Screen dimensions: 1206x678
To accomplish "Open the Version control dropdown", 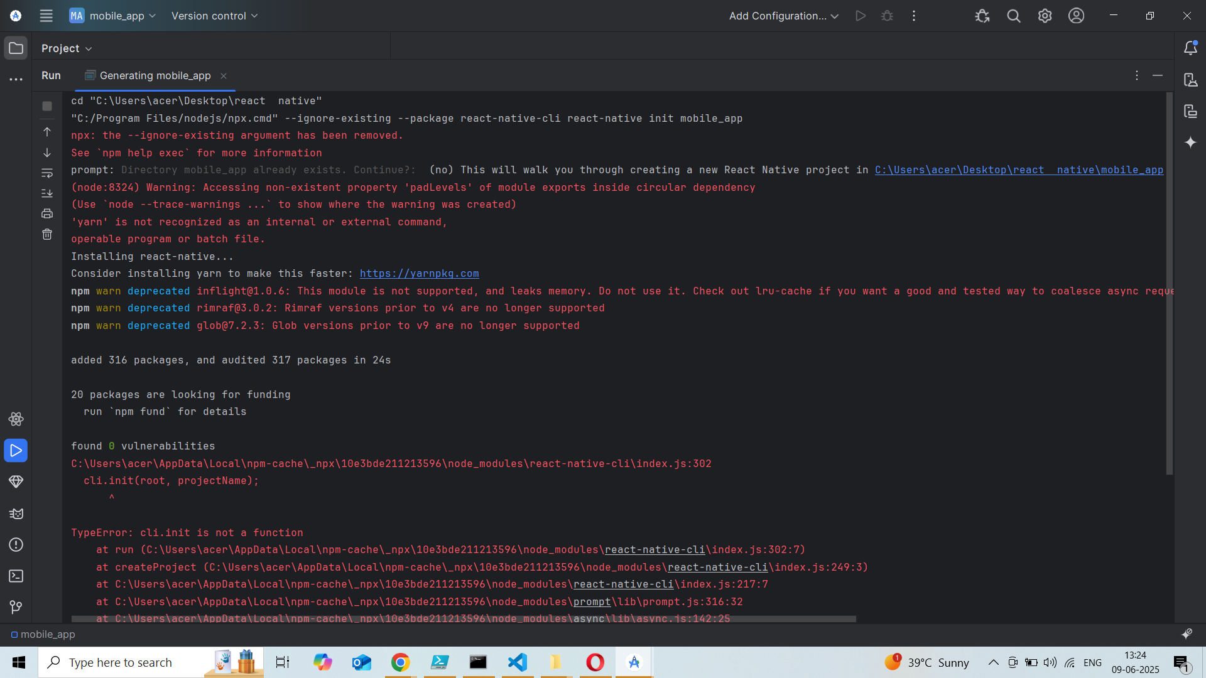I will point(214,16).
